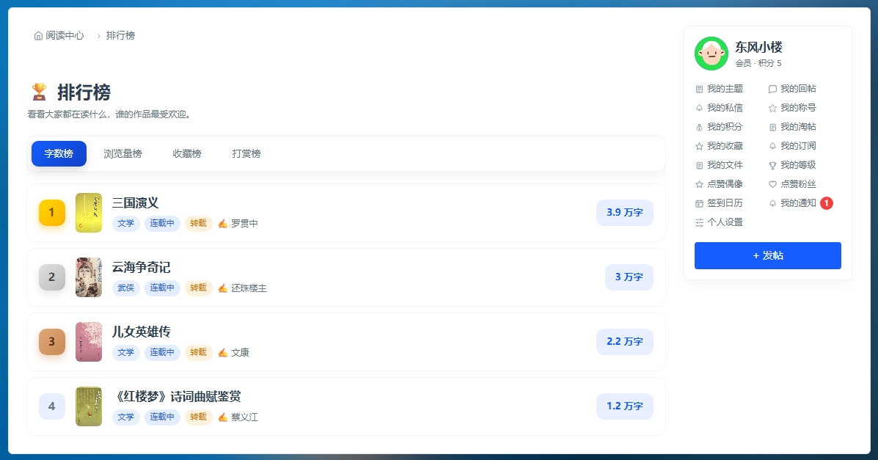Screen dimensions: 878x460
Task: Click the 武侠 tag under 云海争奇记
Action: 126,288
